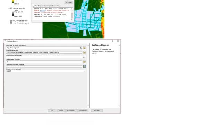Click the 'Start Time' log line

[51, 9]
